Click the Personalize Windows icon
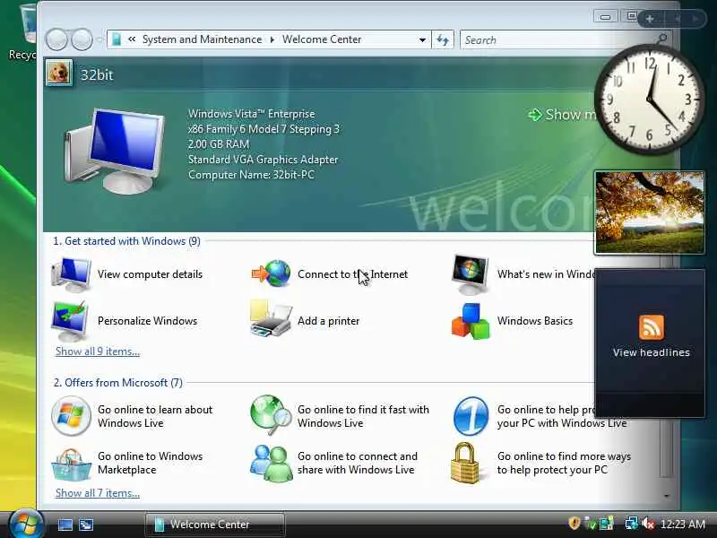The width and height of the screenshot is (717, 538). 70,321
